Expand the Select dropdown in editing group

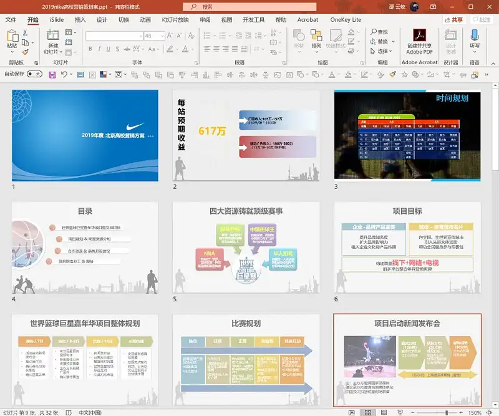tap(390, 51)
